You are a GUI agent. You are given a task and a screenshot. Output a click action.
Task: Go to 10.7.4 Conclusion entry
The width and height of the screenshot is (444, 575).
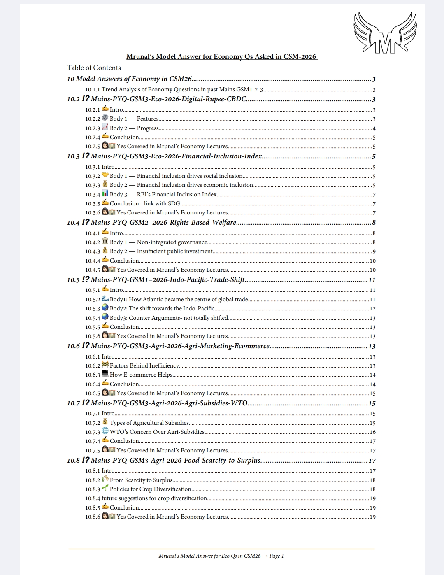[x=230, y=441]
